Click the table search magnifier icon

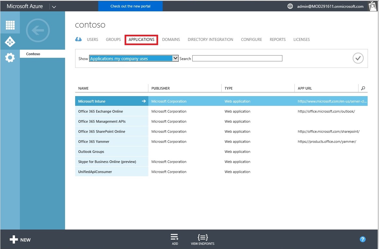[363, 88]
